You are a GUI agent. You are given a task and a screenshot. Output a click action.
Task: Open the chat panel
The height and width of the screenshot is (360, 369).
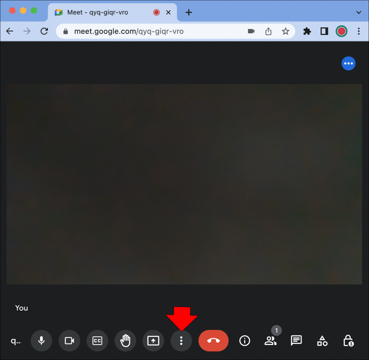point(296,341)
